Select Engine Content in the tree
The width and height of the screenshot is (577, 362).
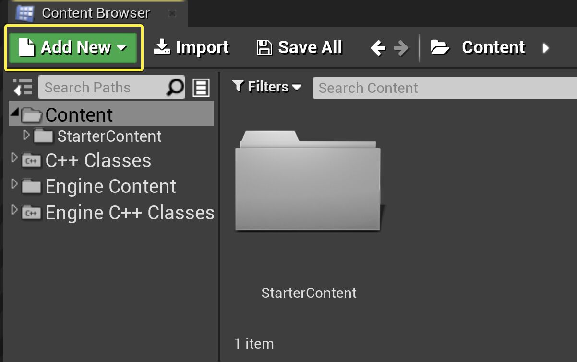[x=110, y=186]
